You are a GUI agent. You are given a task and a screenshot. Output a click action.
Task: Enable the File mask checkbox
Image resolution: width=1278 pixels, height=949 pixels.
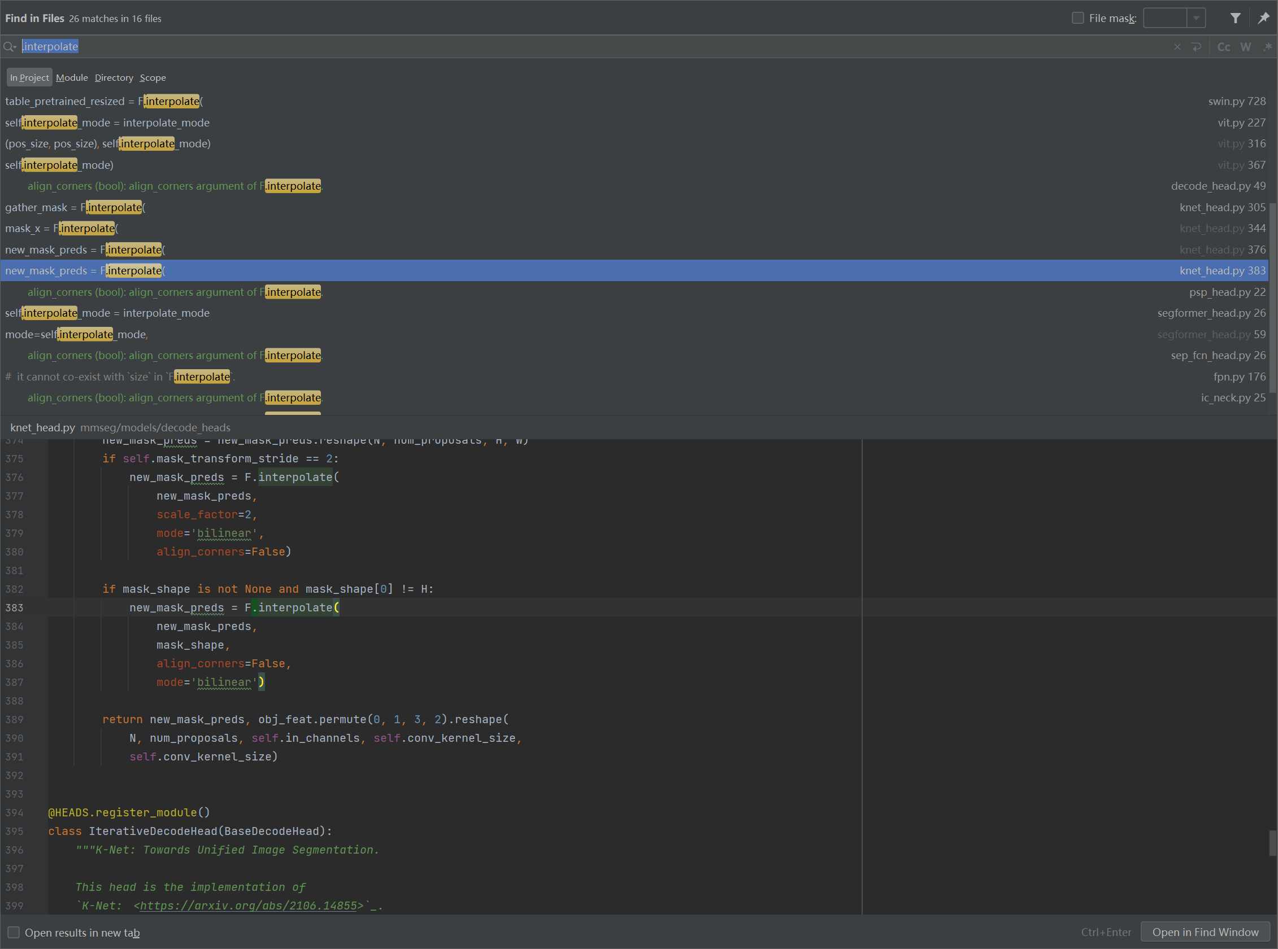(1078, 19)
